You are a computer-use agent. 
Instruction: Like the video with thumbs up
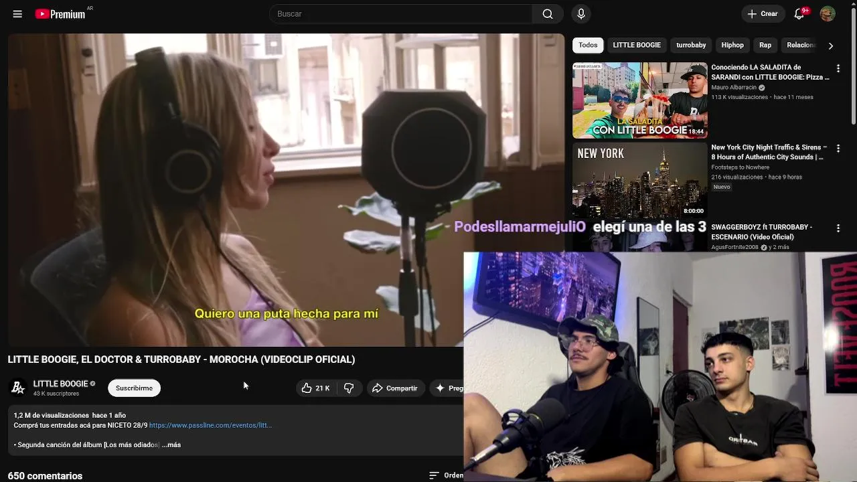point(315,388)
